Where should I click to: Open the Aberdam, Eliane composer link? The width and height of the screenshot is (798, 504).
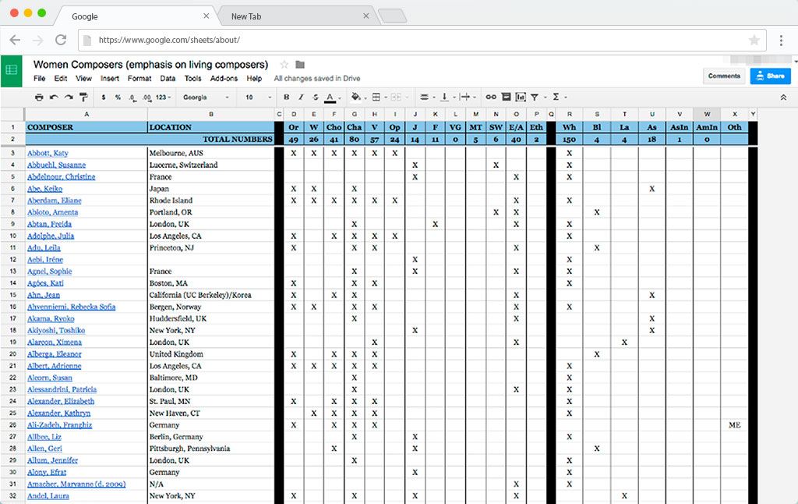[55, 201]
